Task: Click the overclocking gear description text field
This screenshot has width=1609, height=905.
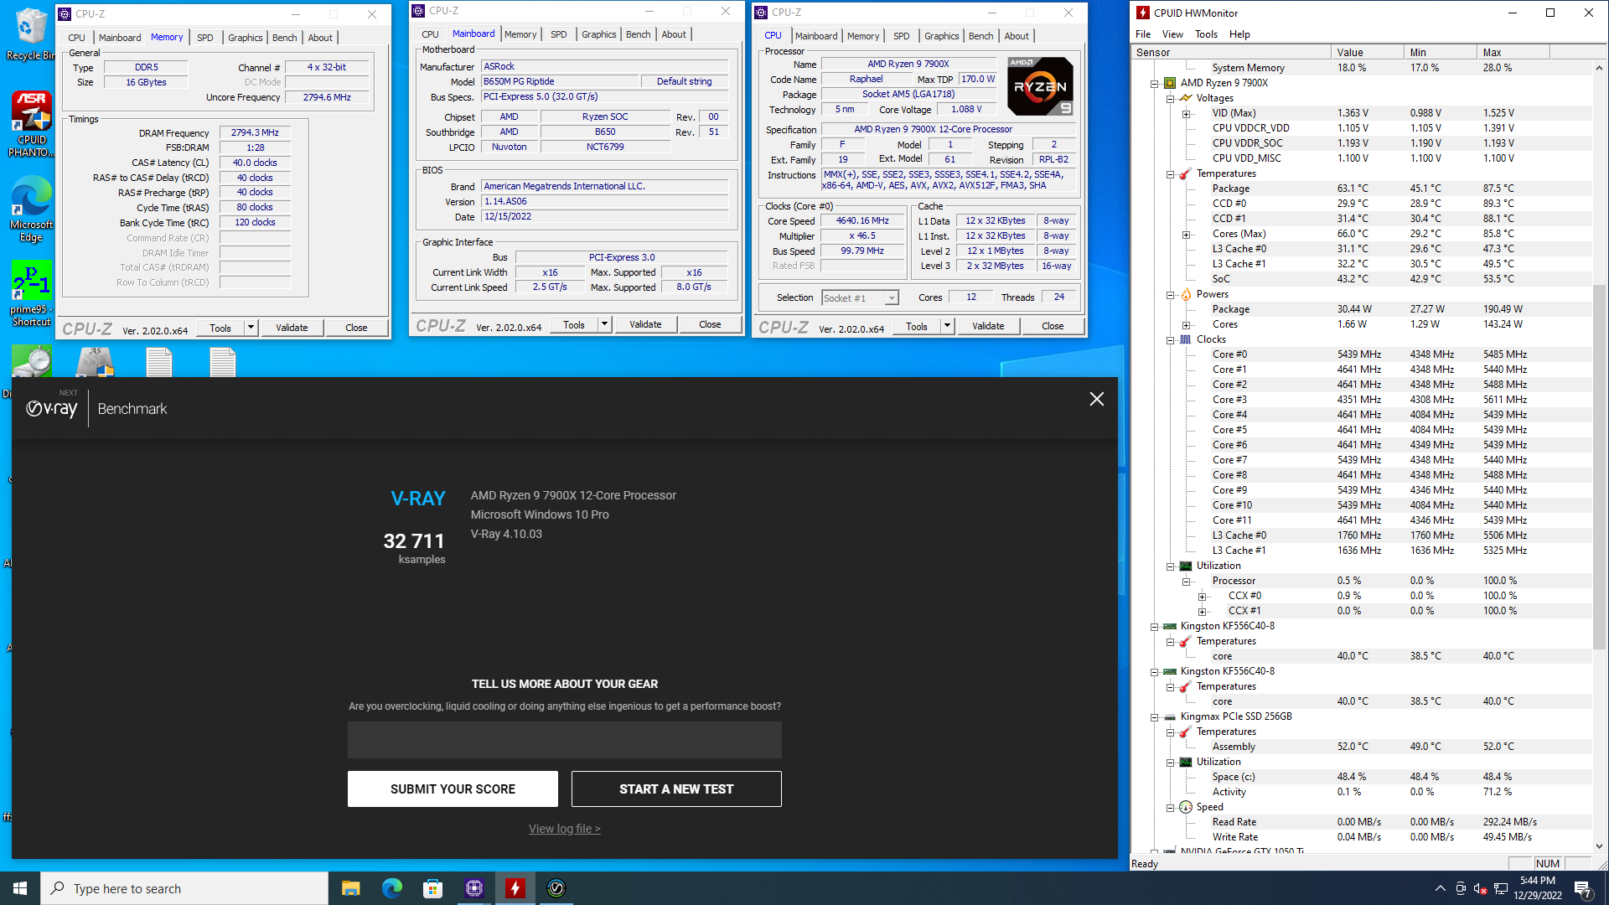Action: pos(564,740)
